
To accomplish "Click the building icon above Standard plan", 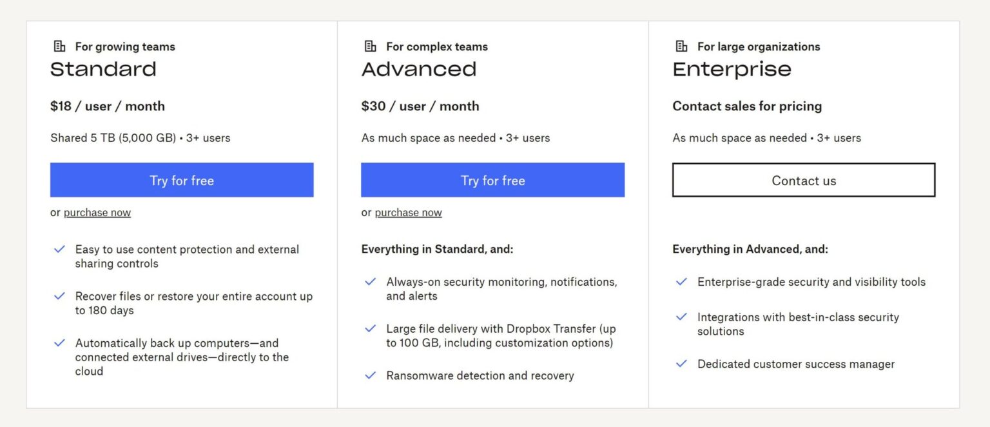I will click(x=59, y=45).
